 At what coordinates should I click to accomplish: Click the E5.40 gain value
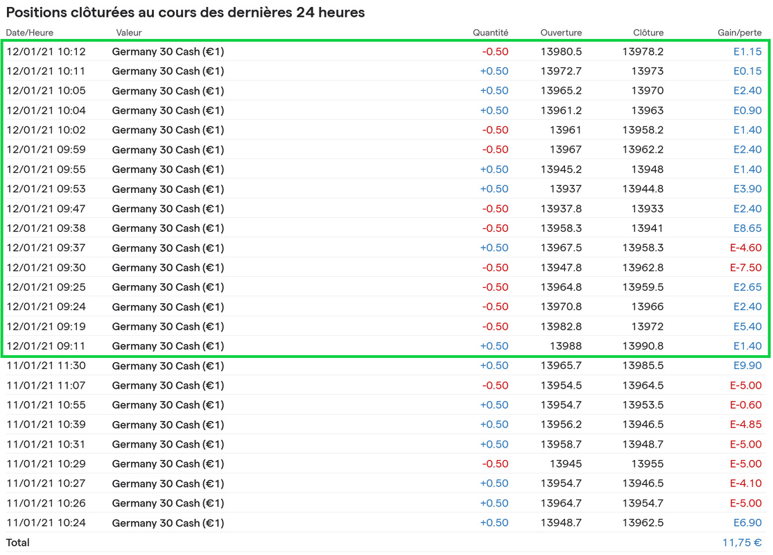[747, 327]
